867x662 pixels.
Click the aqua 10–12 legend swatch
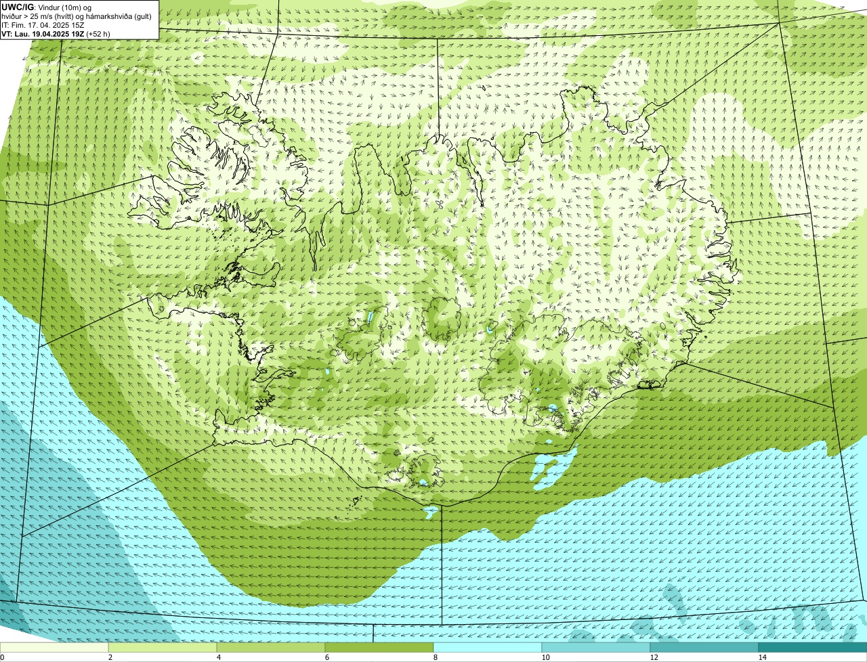pyautogui.click(x=596, y=647)
